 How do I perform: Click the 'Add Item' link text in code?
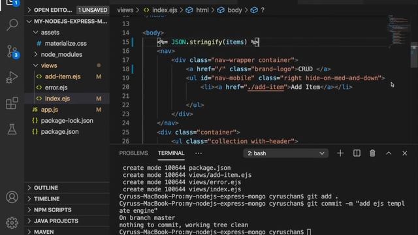[305, 87]
